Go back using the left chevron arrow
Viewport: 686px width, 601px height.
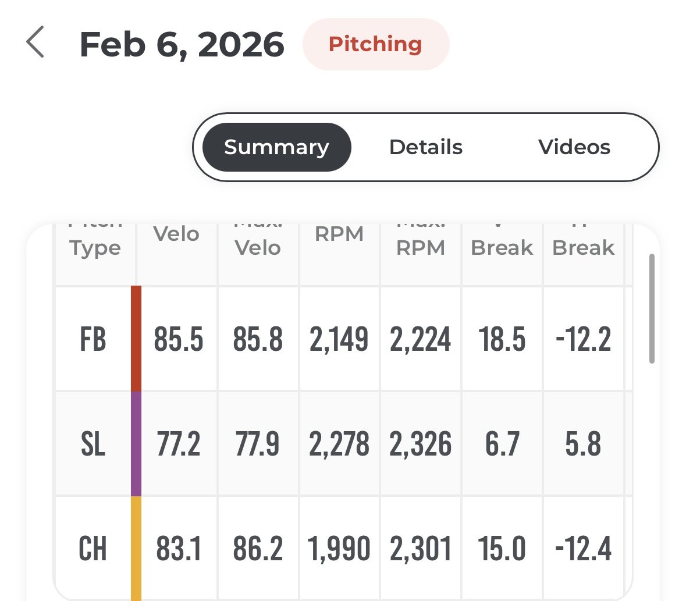click(35, 42)
